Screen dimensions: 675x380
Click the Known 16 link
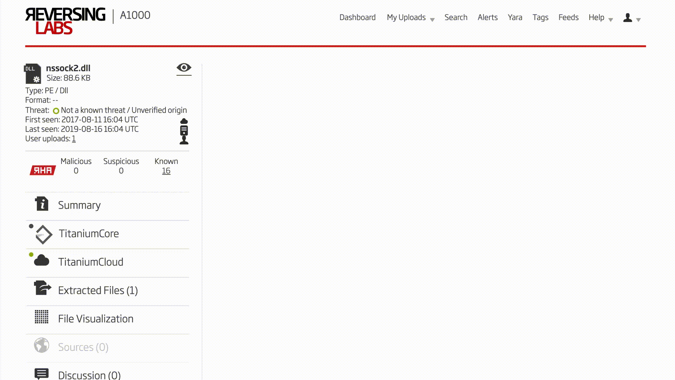click(166, 171)
